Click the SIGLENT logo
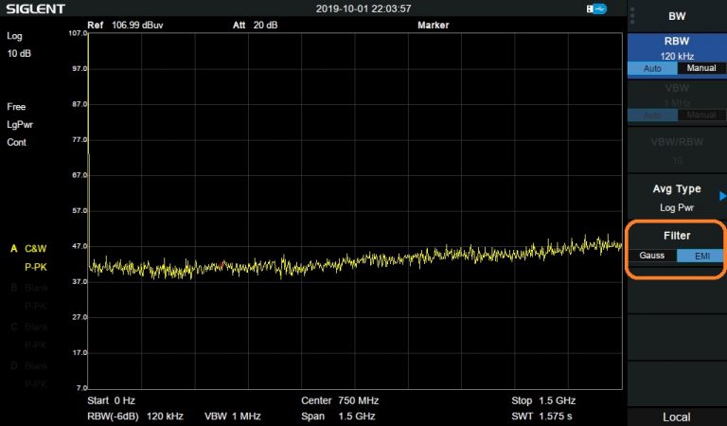The height and width of the screenshot is (426, 727). pyautogui.click(x=33, y=9)
